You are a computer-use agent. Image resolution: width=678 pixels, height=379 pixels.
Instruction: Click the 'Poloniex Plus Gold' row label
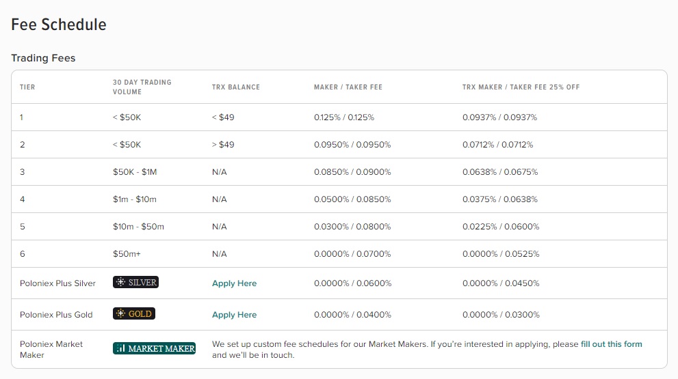(56, 315)
